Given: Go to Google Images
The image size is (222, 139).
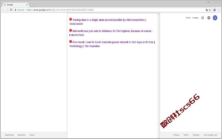Looking at the screenshot, I should click(x=195, y=18).
